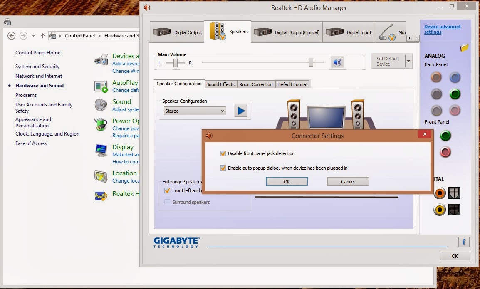
Task: Toggle the Surround speakers checkbox
Action: click(167, 202)
